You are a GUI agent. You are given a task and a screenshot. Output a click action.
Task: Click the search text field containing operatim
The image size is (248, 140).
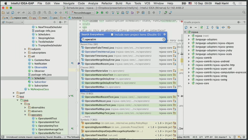click(x=123, y=39)
